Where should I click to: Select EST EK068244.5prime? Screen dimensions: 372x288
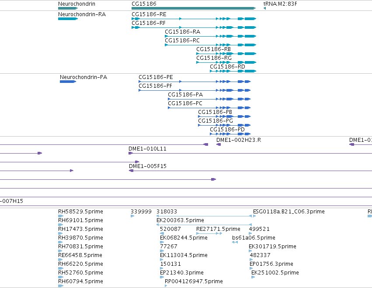click(184, 238)
